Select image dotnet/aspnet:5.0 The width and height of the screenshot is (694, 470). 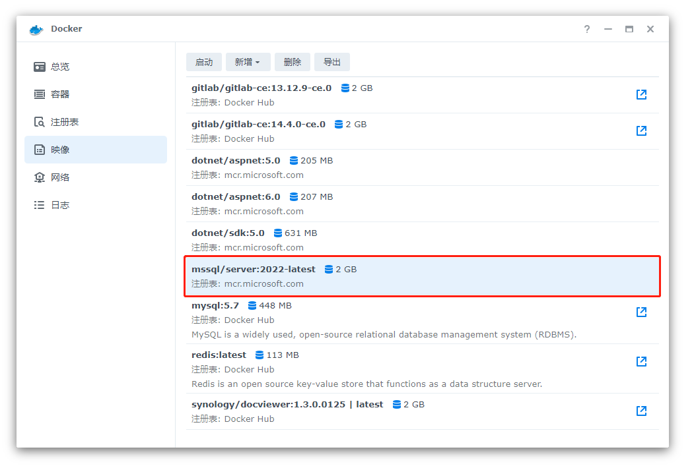coord(422,167)
